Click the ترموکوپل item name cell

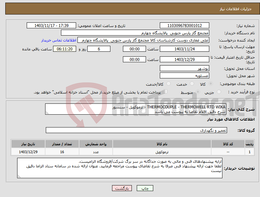click(162, 152)
